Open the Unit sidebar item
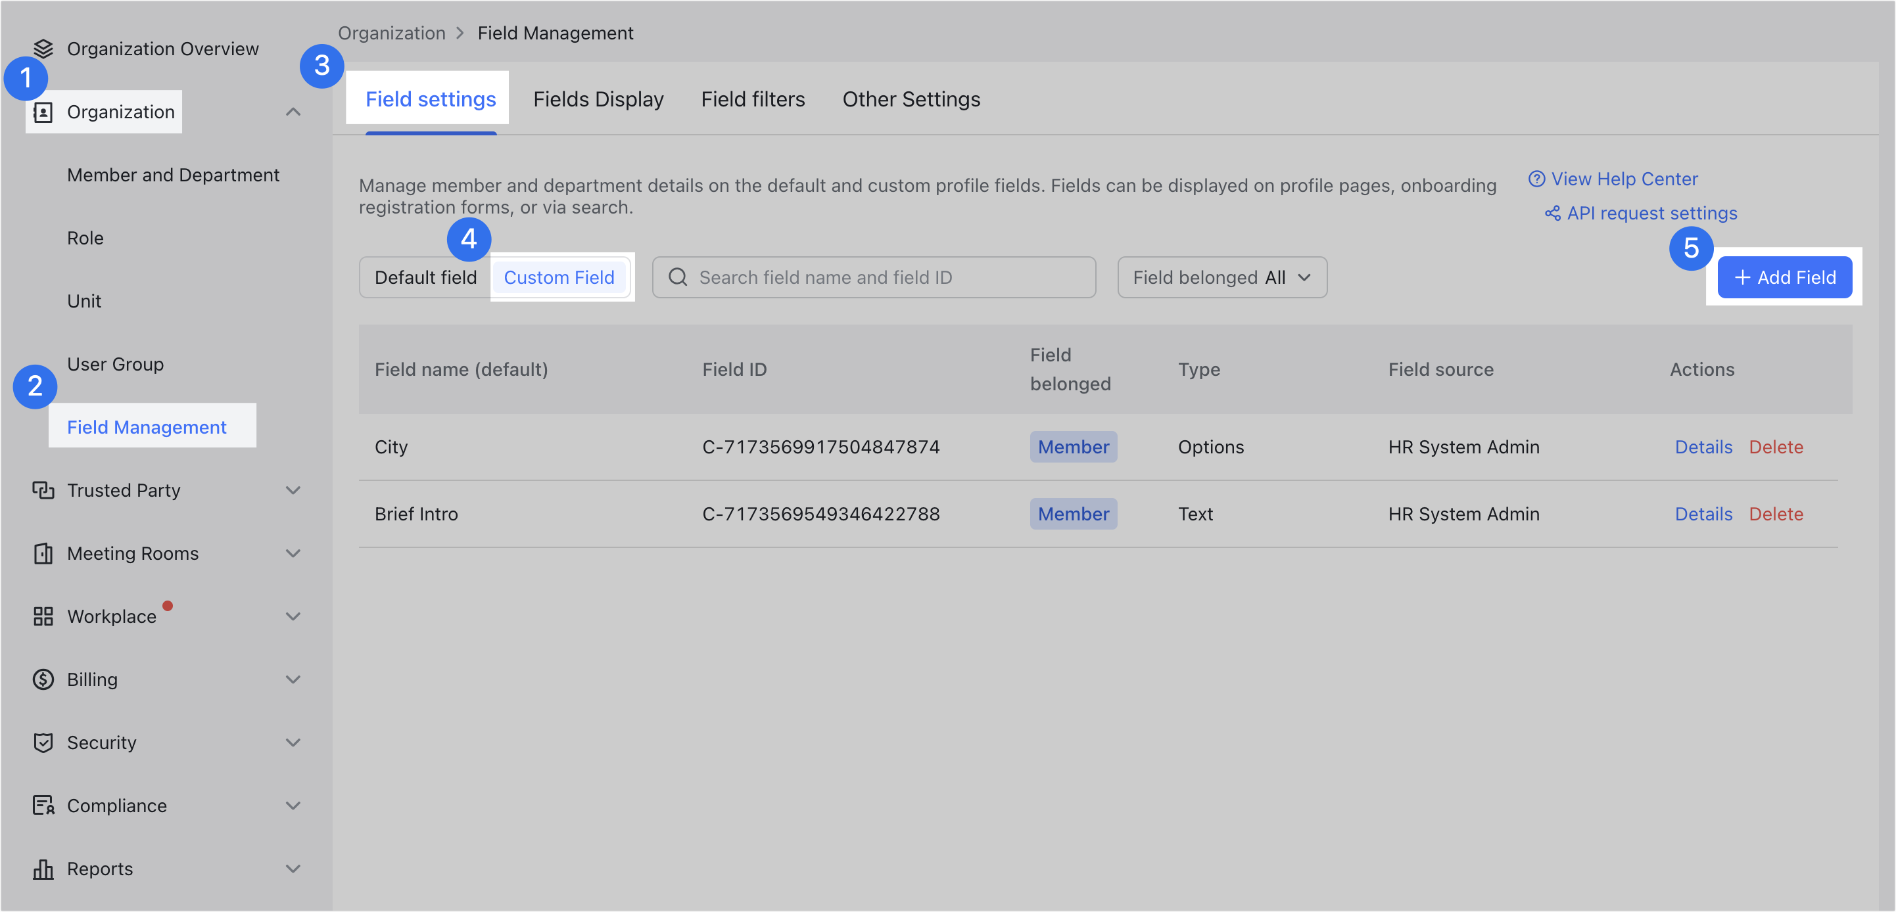The width and height of the screenshot is (1896, 912). [x=84, y=301]
